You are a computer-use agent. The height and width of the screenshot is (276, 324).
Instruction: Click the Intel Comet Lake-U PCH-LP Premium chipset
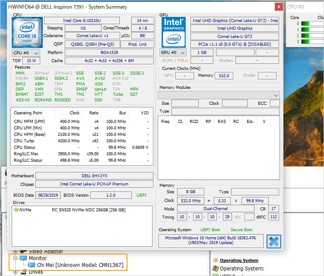[95, 184]
